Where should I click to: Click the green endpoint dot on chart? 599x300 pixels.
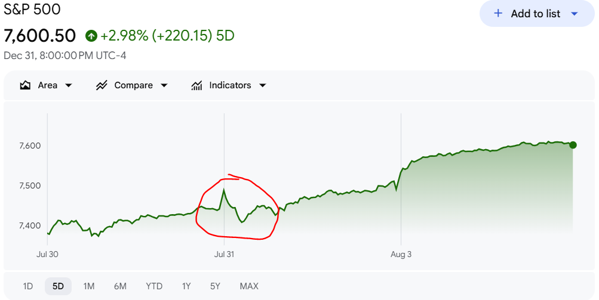573,145
